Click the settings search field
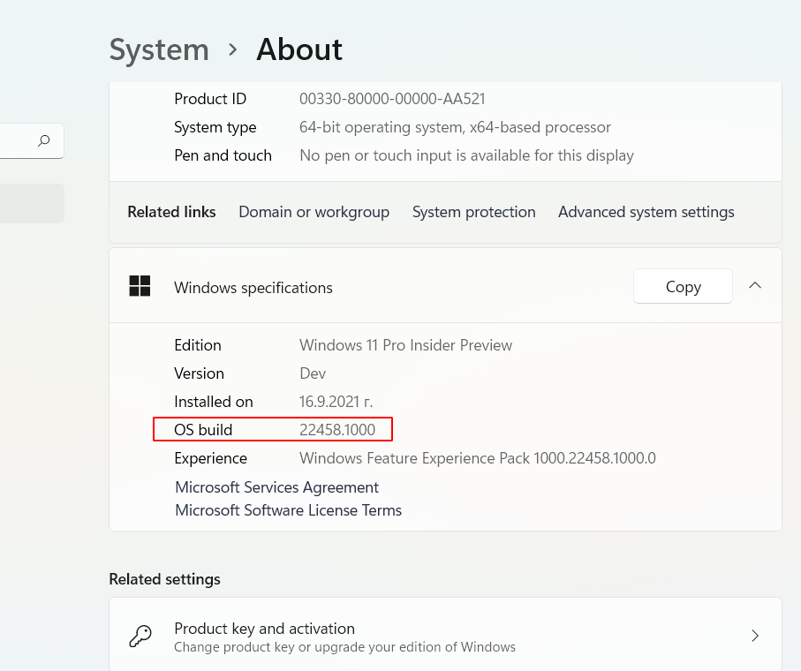The image size is (801, 671). click(x=32, y=140)
